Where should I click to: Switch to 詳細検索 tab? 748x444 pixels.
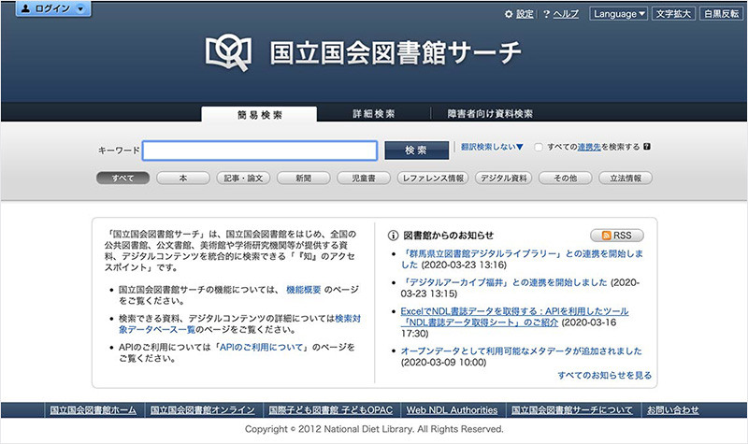373,114
